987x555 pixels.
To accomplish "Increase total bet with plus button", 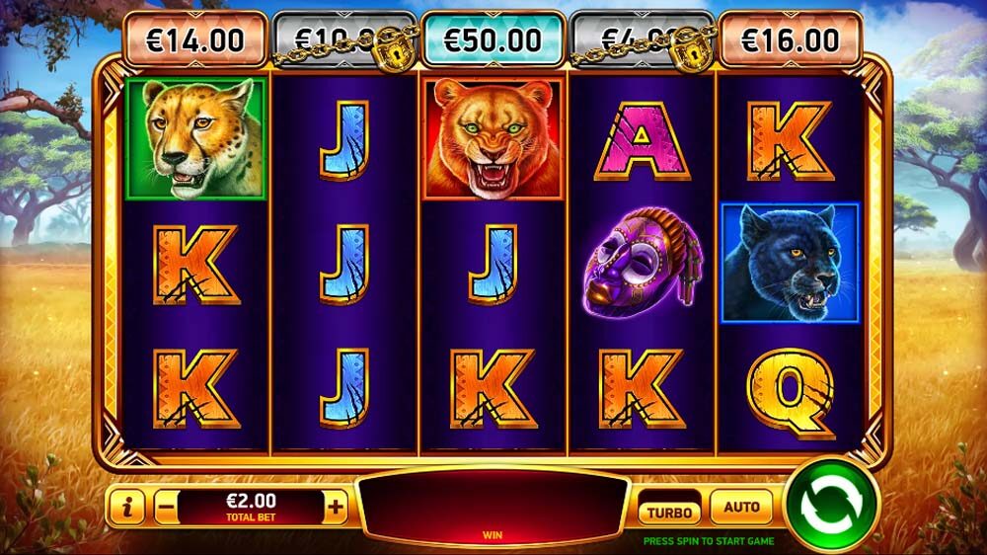I will (x=336, y=507).
